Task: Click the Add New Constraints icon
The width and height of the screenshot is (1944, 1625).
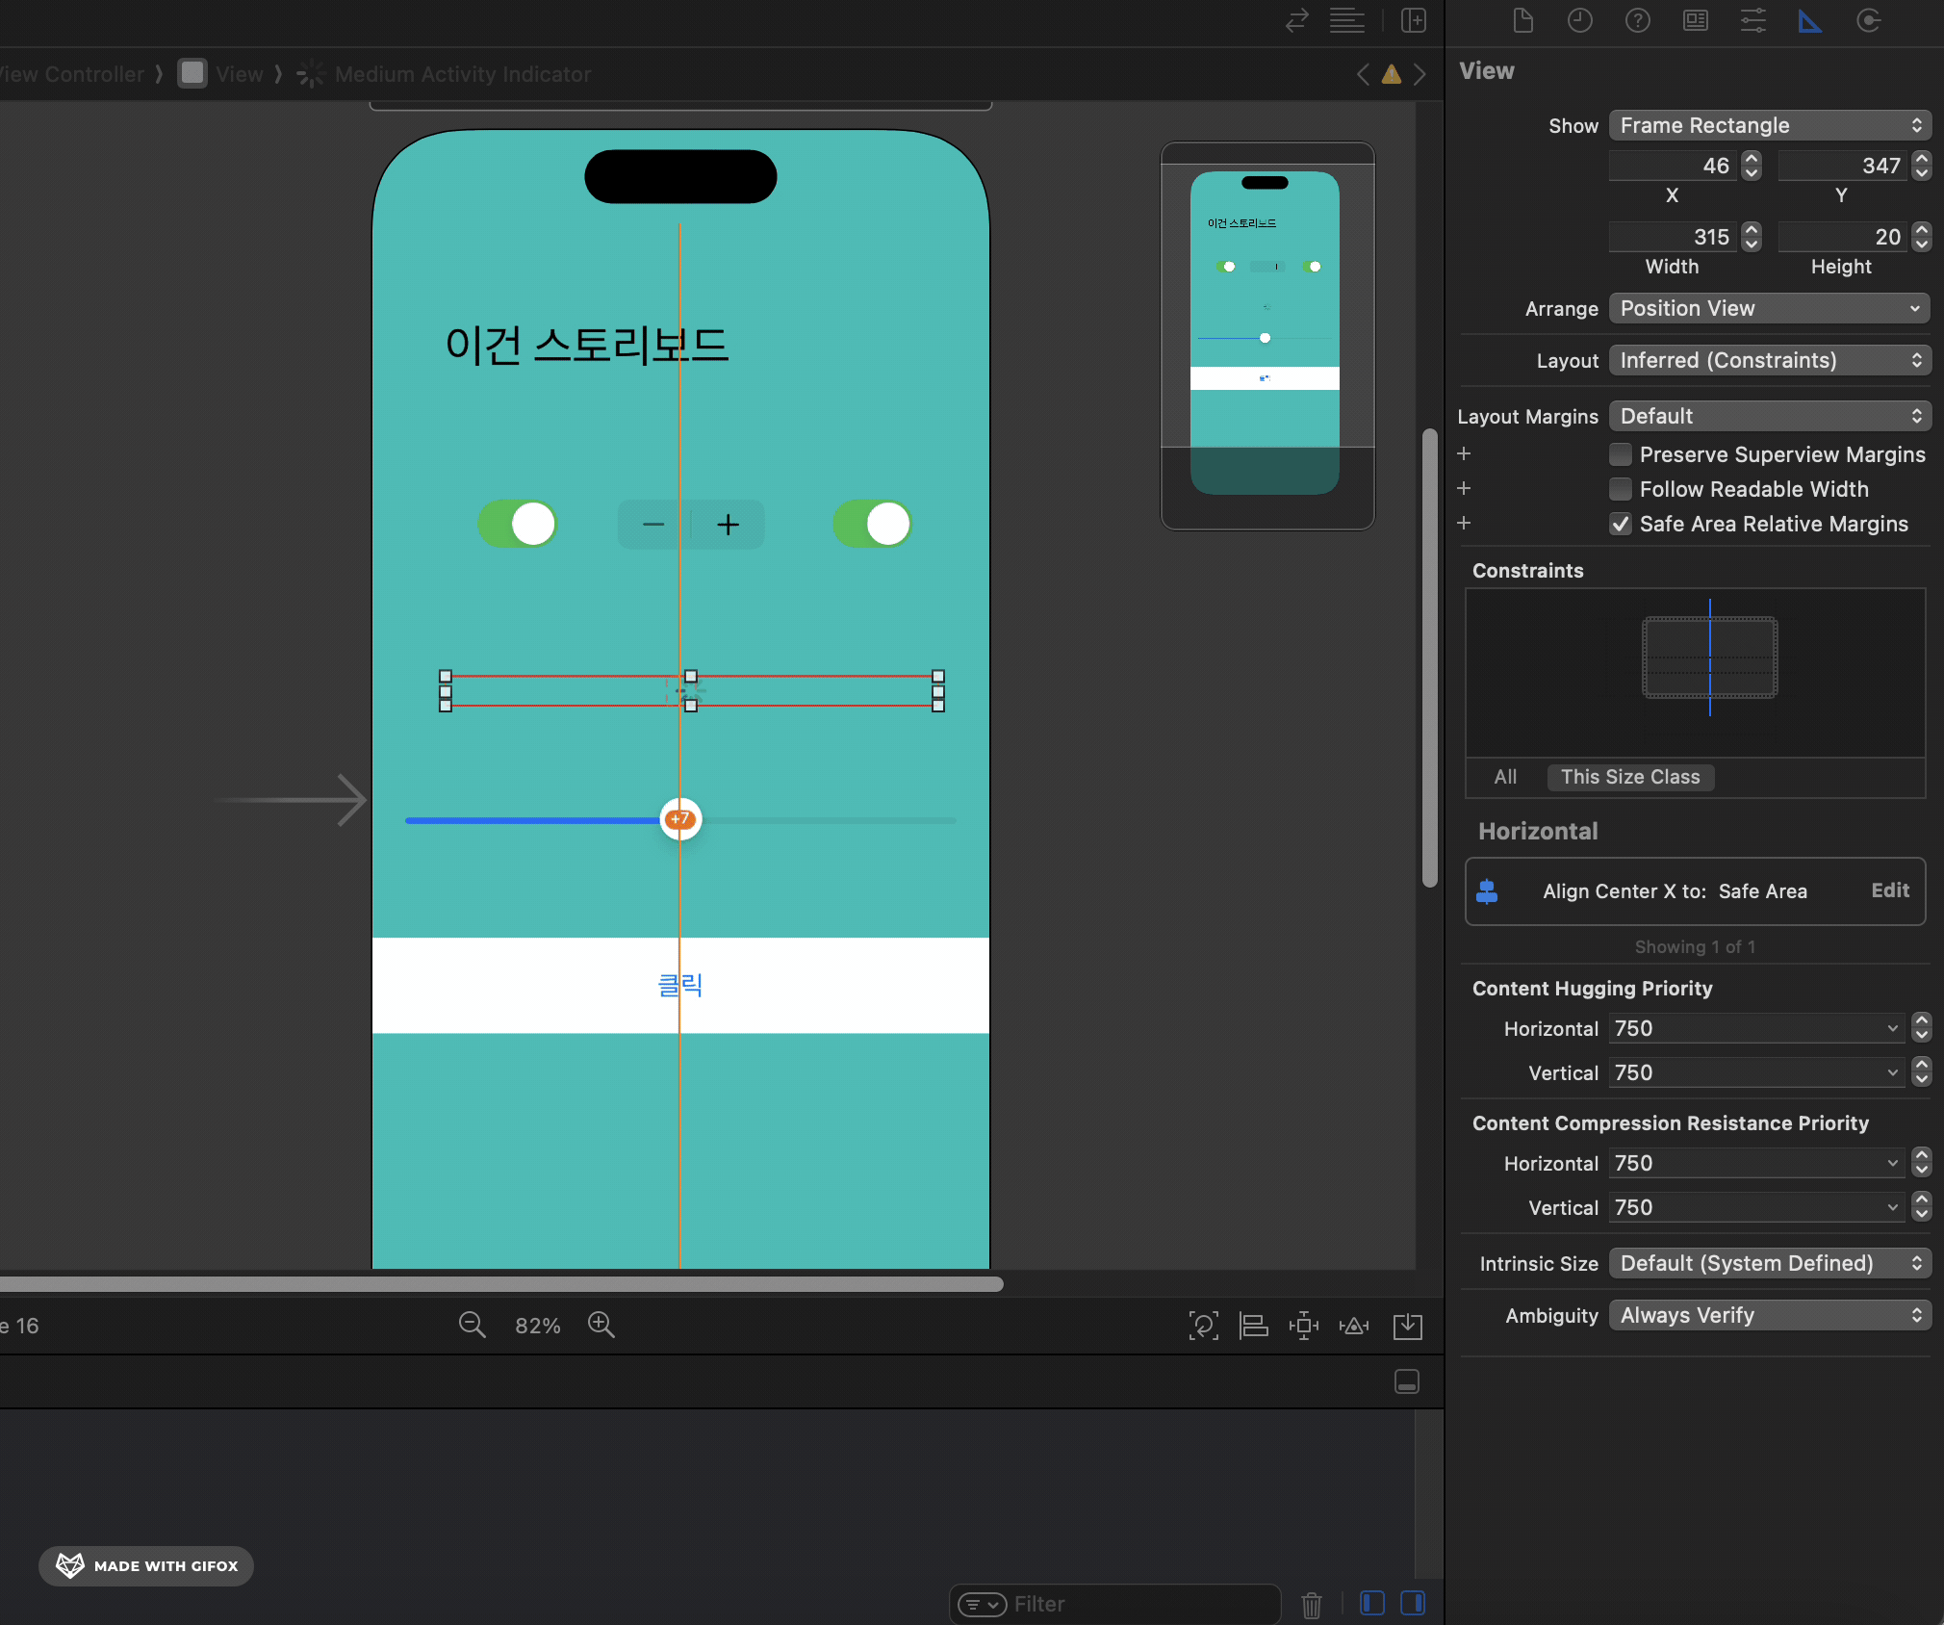Action: [x=1303, y=1326]
